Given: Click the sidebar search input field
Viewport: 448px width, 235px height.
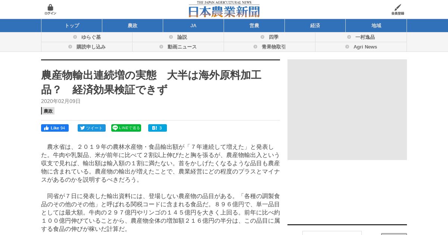Looking at the screenshot, I should (x=332, y=233).
